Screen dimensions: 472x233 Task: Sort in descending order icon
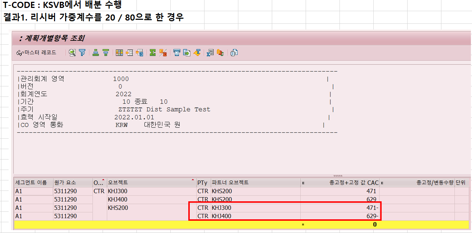(105, 53)
